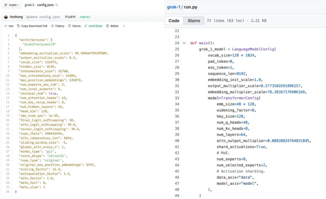326x199 pixels.
Task: Collapse the def main() code block
Action: (185, 43)
